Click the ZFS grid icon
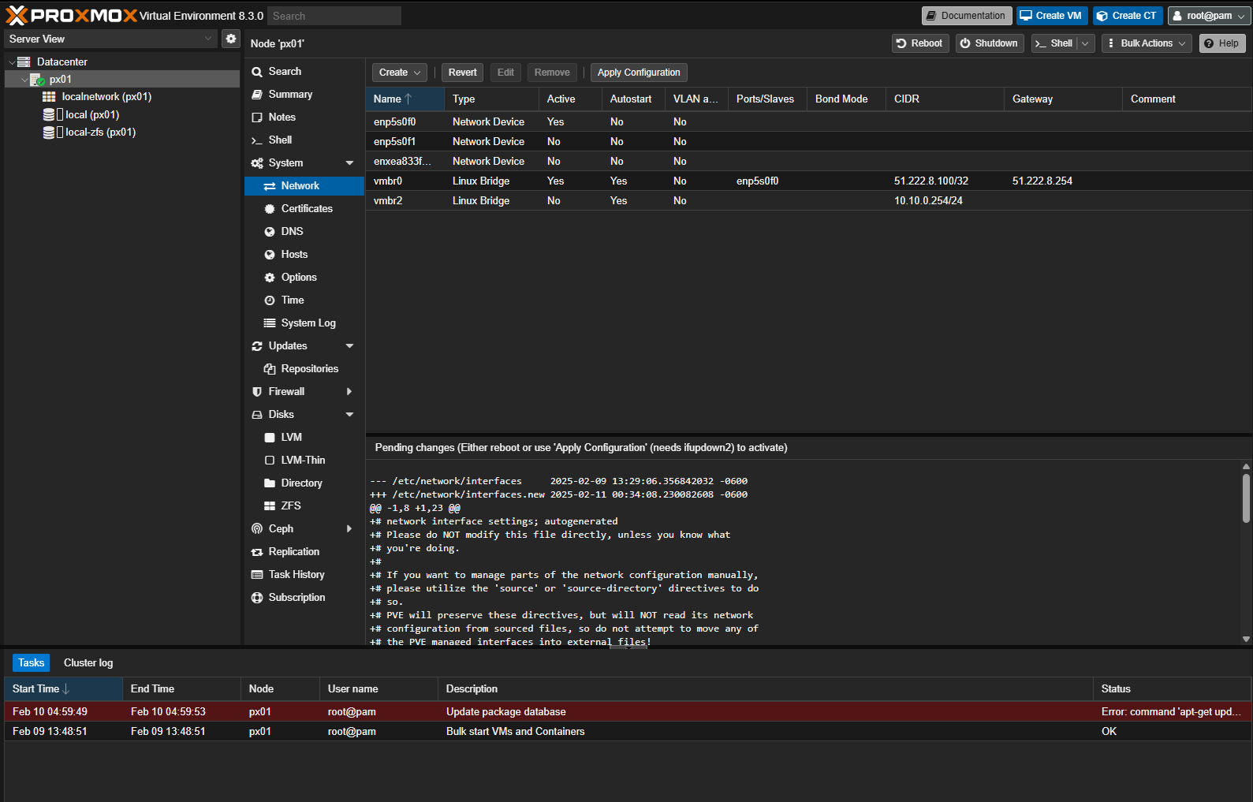Screen dimensions: 1253x802 [270, 505]
